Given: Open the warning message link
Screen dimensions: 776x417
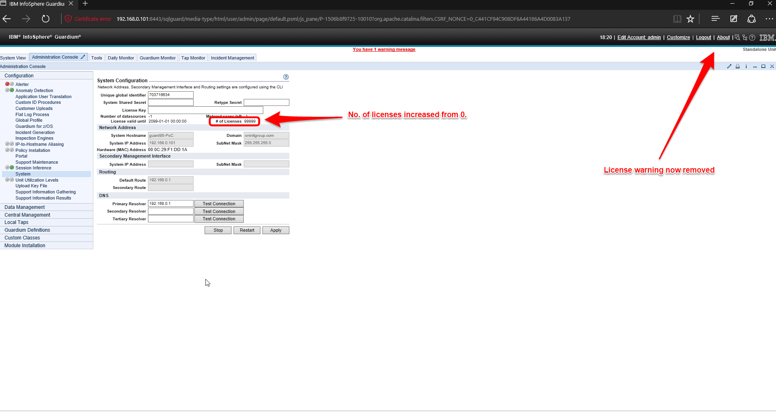Looking at the screenshot, I should pyautogui.click(x=384, y=50).
